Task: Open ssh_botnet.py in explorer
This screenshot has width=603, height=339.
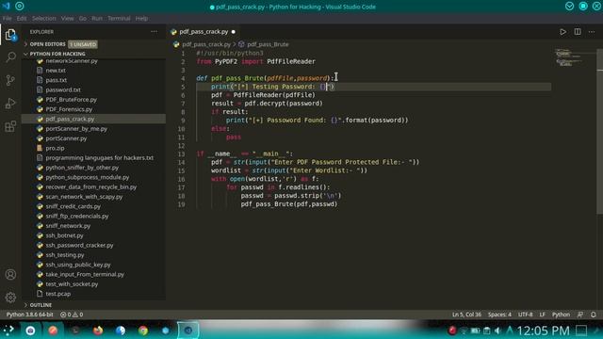Action: tap(64, 235)
